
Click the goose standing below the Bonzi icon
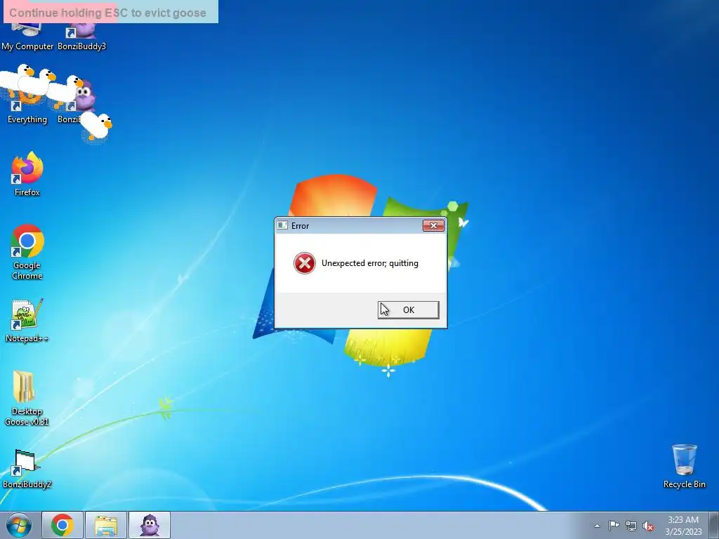[x=97, y=126]
